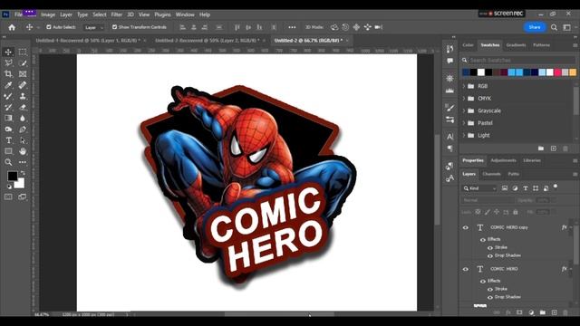580x326 pixels.
Task: Open the Auto-Select Layer dropdown
Action: click(x=93, y=27)
